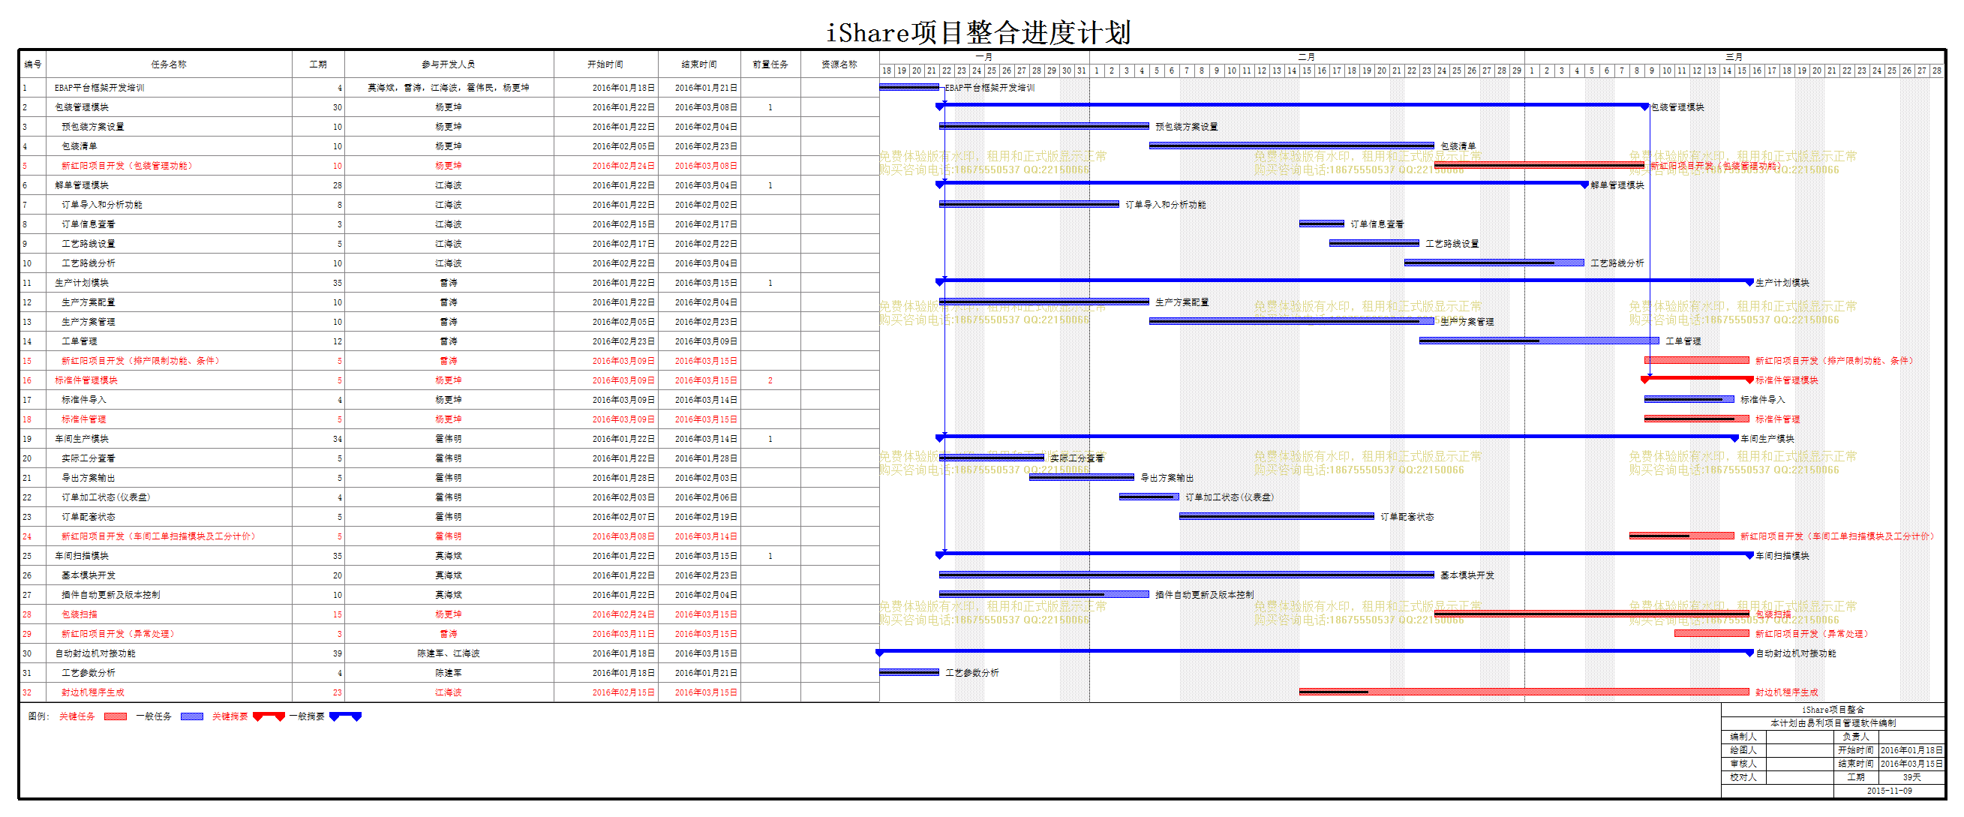The image size is (1964, 817).
Task: Select the 导出方案输出 task name cell
Action: point(169,478)
